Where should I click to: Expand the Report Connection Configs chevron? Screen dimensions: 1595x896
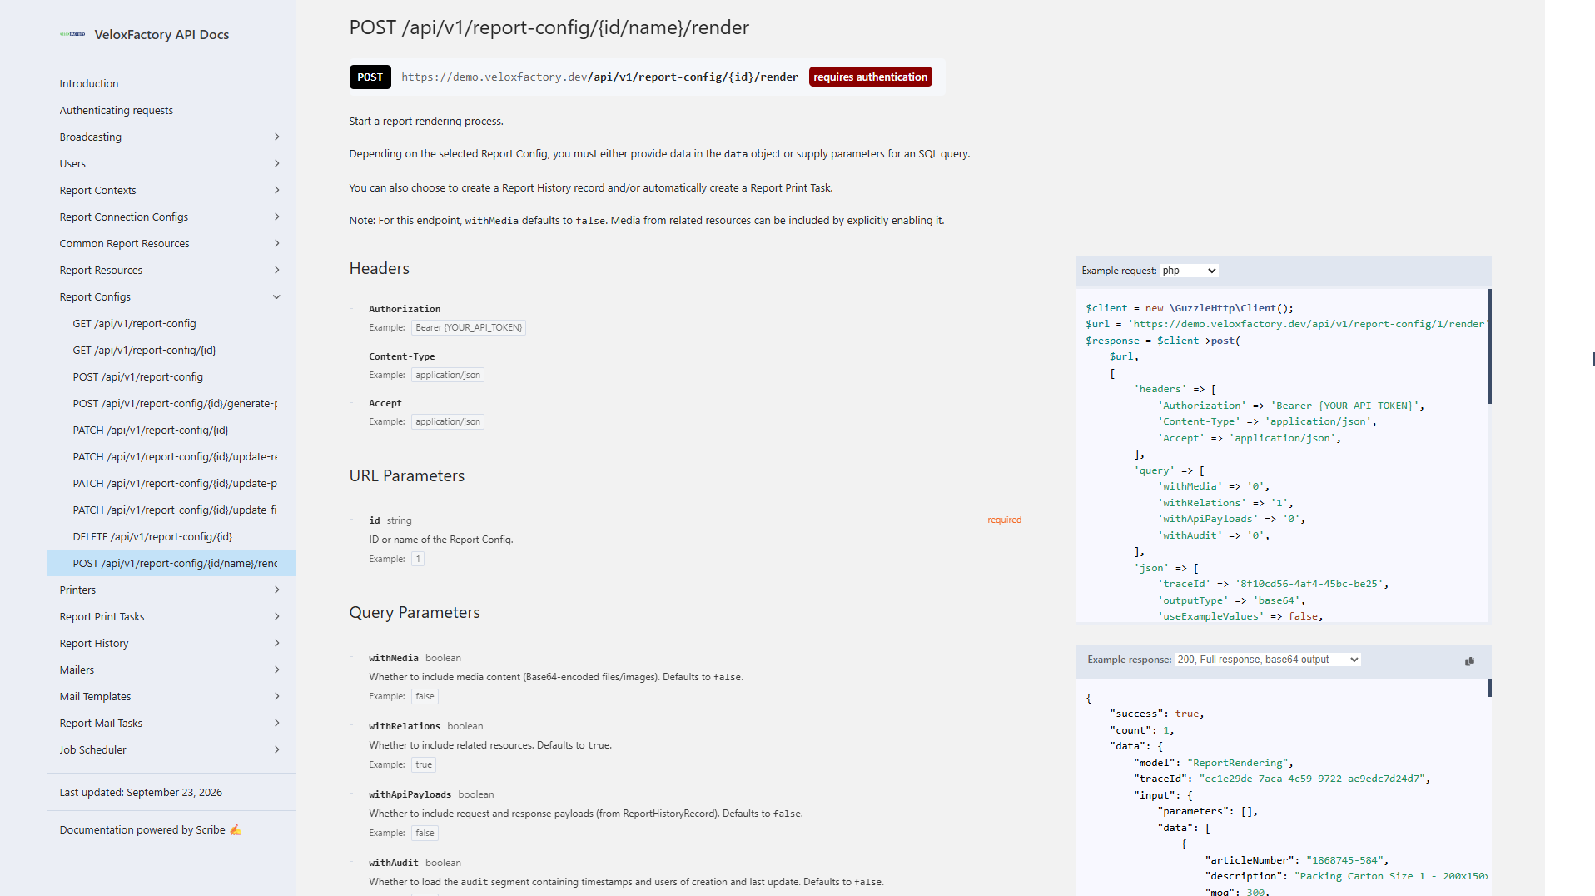277,217
